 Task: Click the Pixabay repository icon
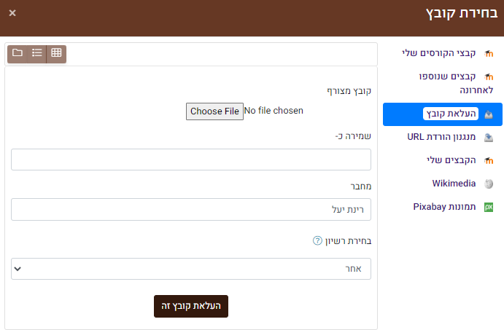click(489, 207)
